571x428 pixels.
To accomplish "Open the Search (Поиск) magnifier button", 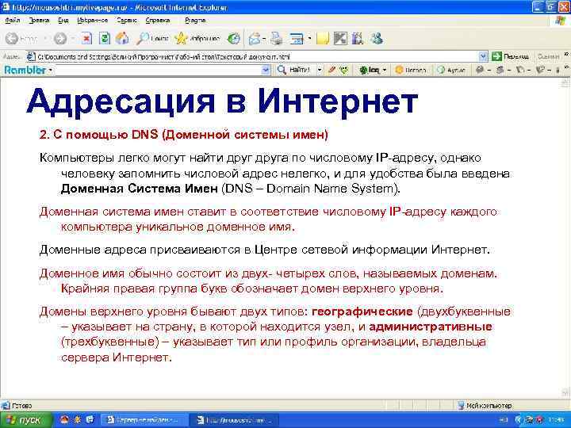I will point(151,38).
